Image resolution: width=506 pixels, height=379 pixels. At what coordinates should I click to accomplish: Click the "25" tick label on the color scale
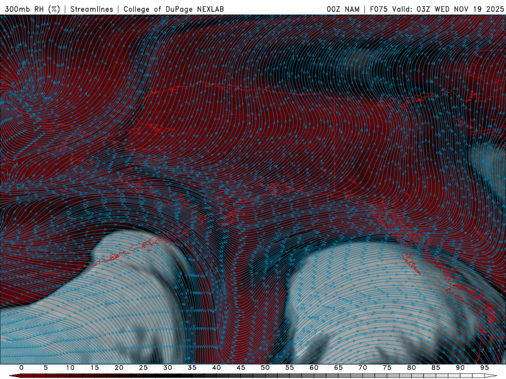pyautogui.click(x=144, y=368)
